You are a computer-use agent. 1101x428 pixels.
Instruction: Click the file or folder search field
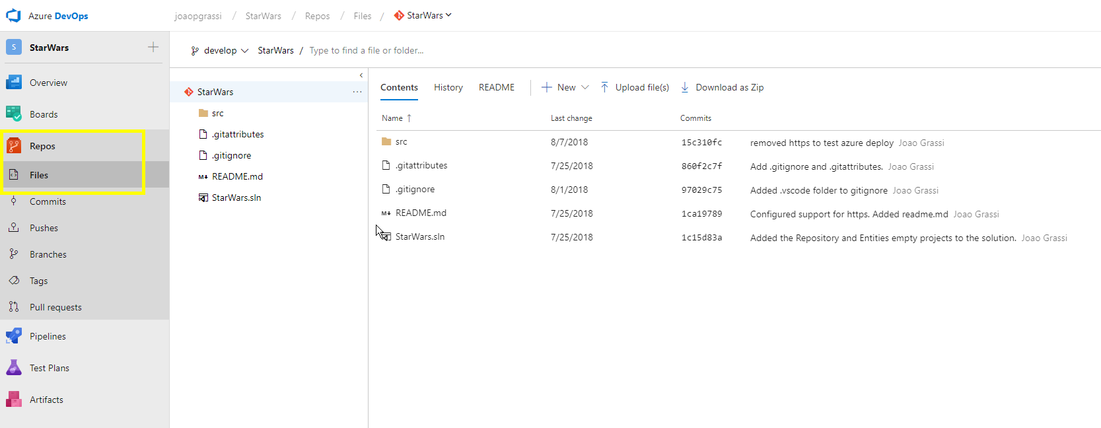click(367, 50)
